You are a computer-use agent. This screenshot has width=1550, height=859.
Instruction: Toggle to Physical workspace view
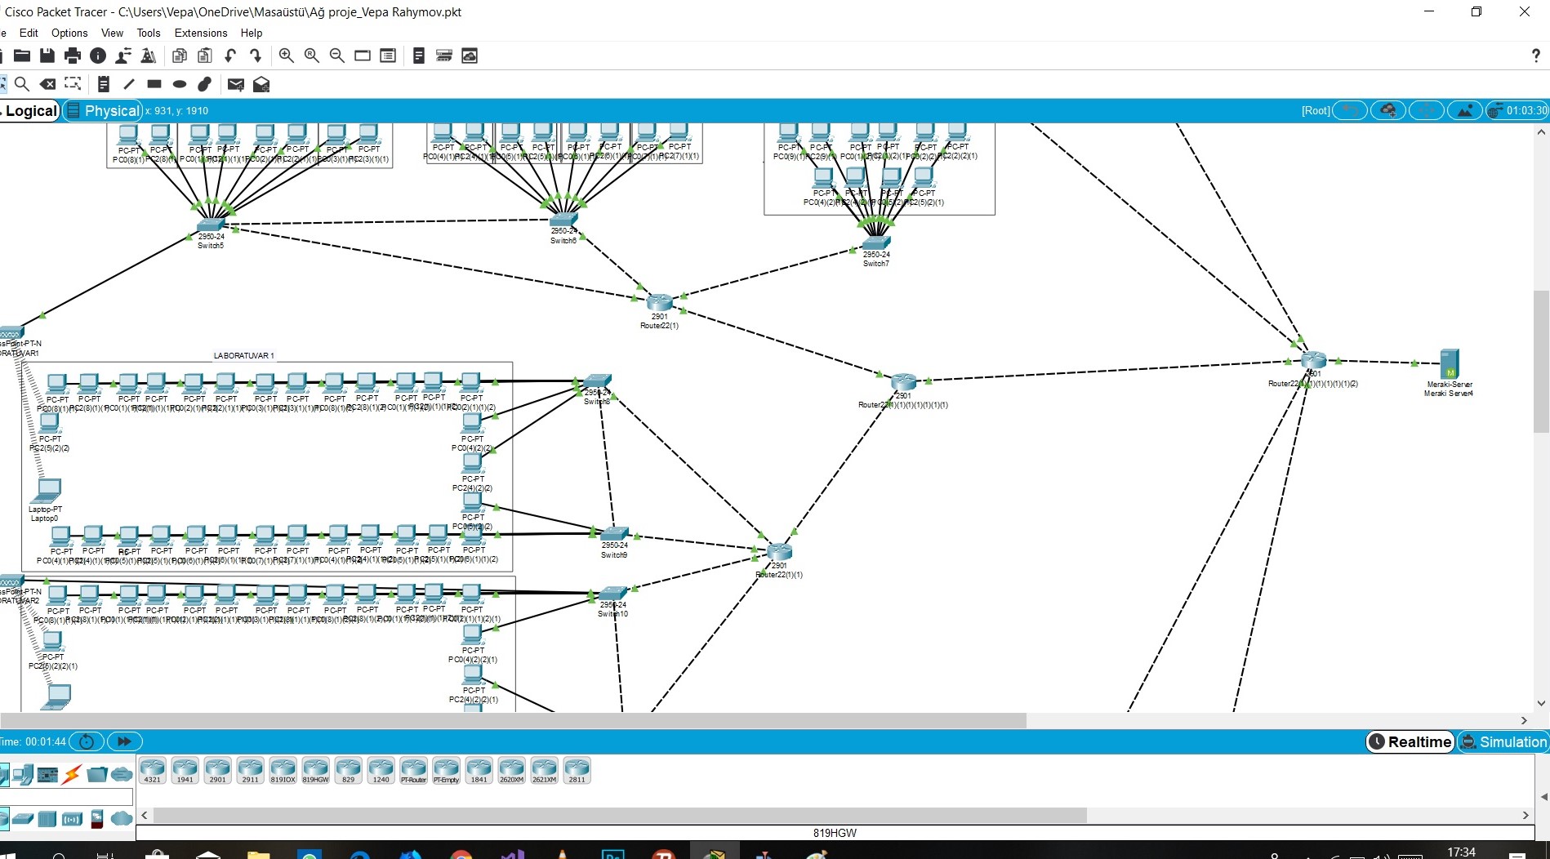point(103,110)
